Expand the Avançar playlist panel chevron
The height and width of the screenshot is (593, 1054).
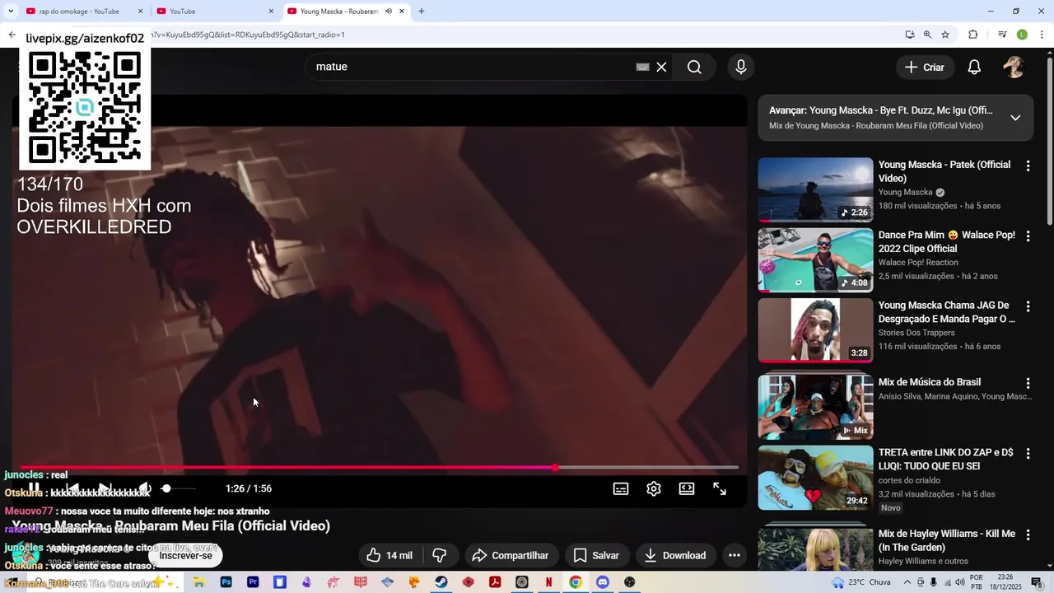[x=1015, y=118]
